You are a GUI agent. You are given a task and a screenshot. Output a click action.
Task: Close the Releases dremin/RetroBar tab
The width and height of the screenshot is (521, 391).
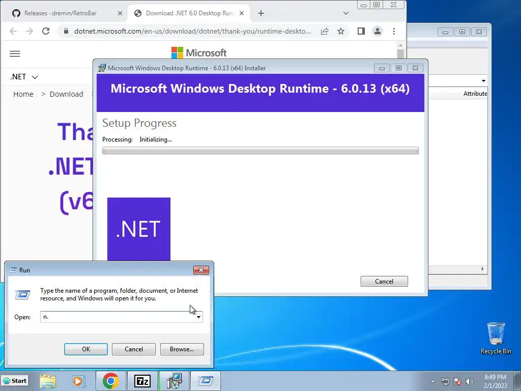[x=120, y=13]
